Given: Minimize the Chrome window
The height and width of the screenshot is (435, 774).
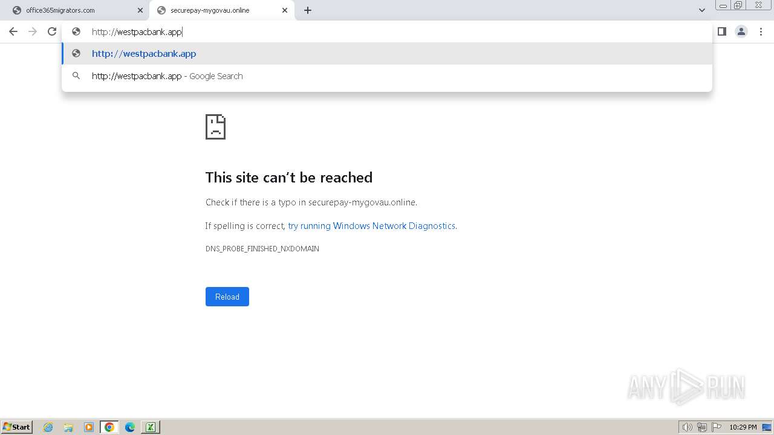Looking at the screenshot, I should [x=723, y=5].
